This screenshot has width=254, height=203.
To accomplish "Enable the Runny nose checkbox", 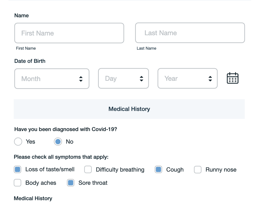I will [197, 170].
